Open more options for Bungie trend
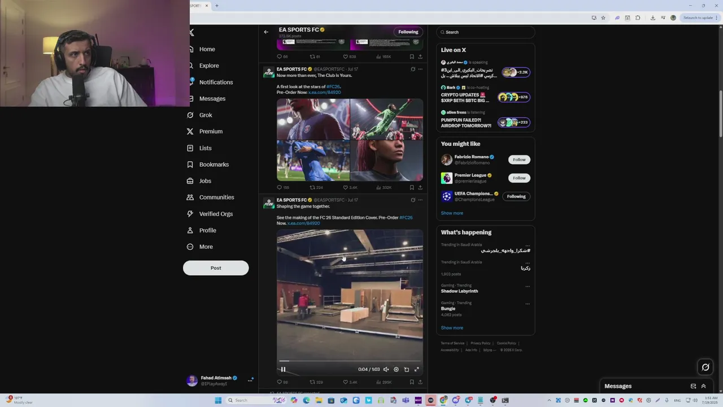Screen dimensions: 723x407 (x=528, y=304)
